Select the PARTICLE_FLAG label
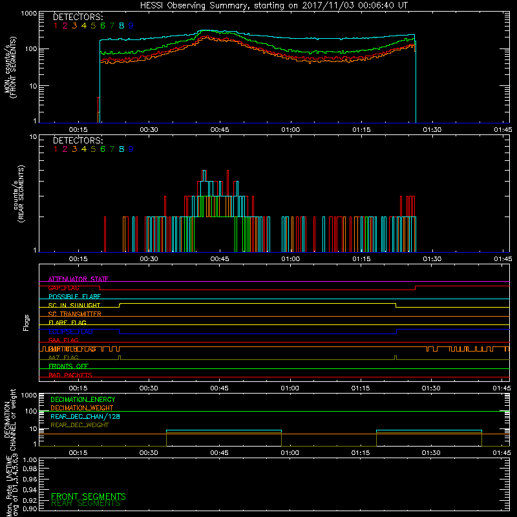The width and height of the screenshot is (517, 517). click(x=72, y=349)
